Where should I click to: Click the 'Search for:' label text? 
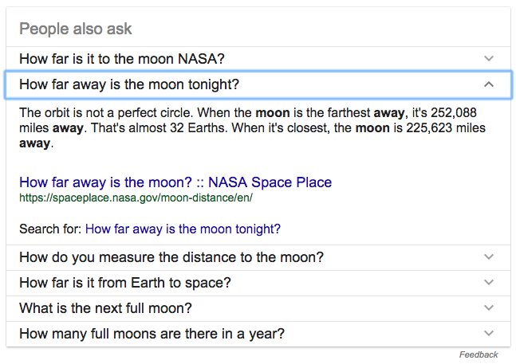coord(50,229)
